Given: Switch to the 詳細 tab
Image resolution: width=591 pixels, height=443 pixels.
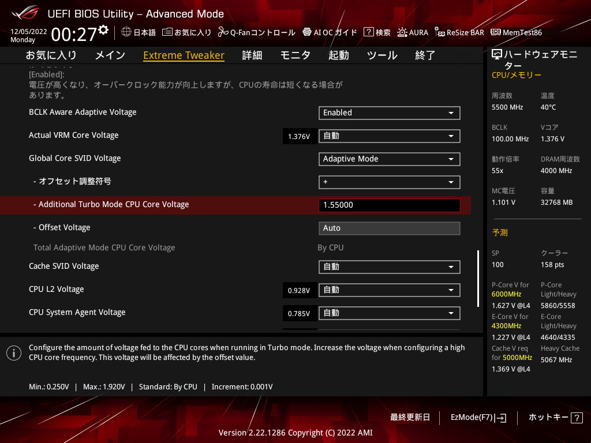Looking at the screenshot, I should pyautogui.click(x=252, y=55).
